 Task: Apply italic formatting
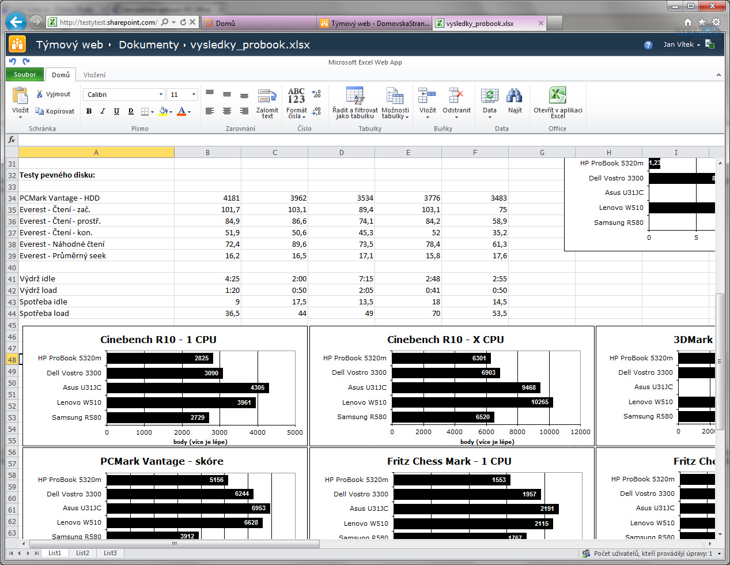(101, 112)
